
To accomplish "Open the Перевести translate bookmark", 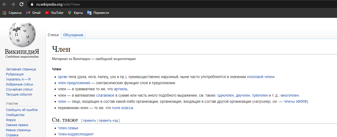I will coord(98,13).
